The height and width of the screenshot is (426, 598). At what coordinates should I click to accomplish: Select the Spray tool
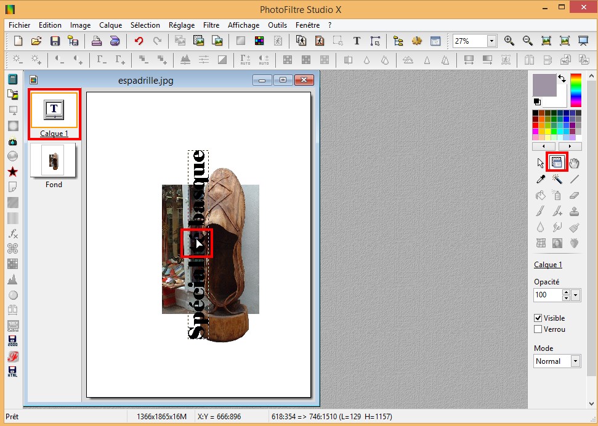[557, 195]
